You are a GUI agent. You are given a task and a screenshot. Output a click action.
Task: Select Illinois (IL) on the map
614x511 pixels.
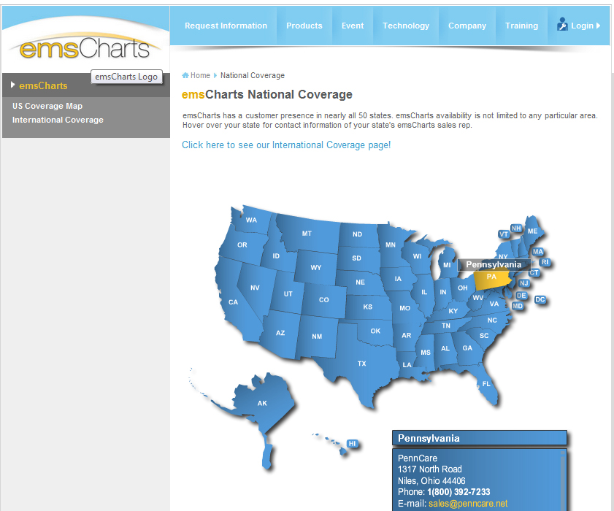(424, 292)
